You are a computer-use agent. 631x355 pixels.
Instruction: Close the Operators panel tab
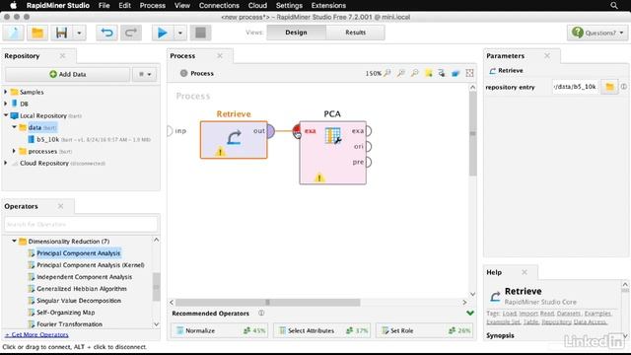click(60, 206)
